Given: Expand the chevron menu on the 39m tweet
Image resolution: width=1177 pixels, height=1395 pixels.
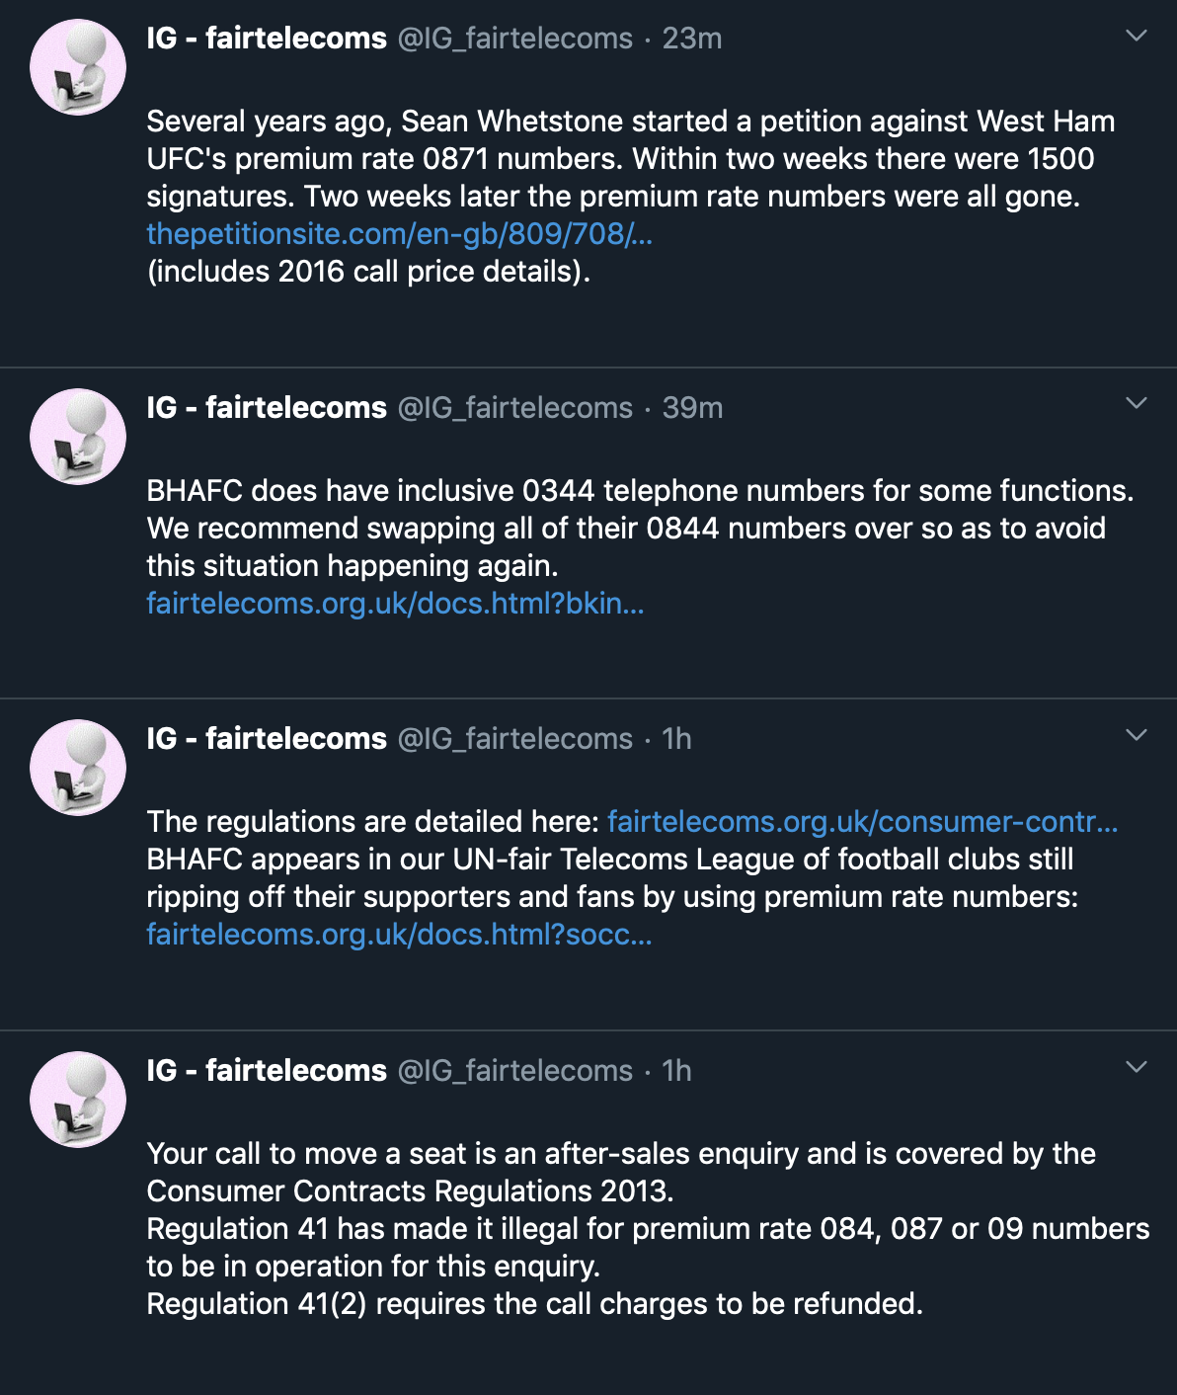Looking at the screenshot, I should click(1137, 403).
